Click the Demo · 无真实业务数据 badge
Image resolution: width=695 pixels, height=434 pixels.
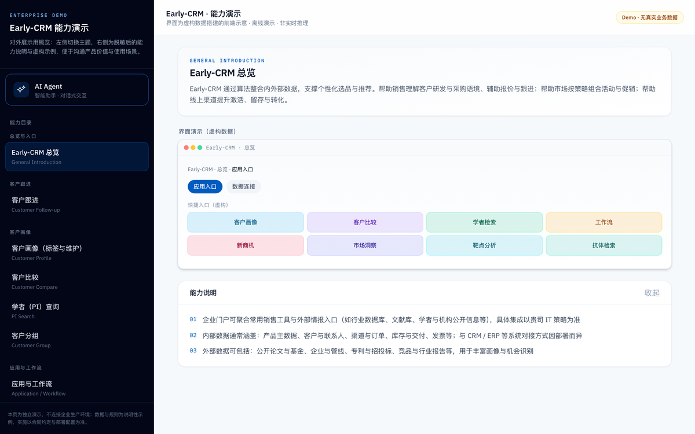(650, 17)
